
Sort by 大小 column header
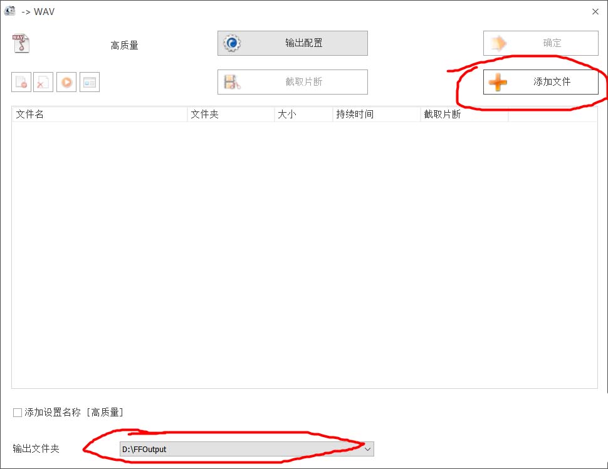303,114
